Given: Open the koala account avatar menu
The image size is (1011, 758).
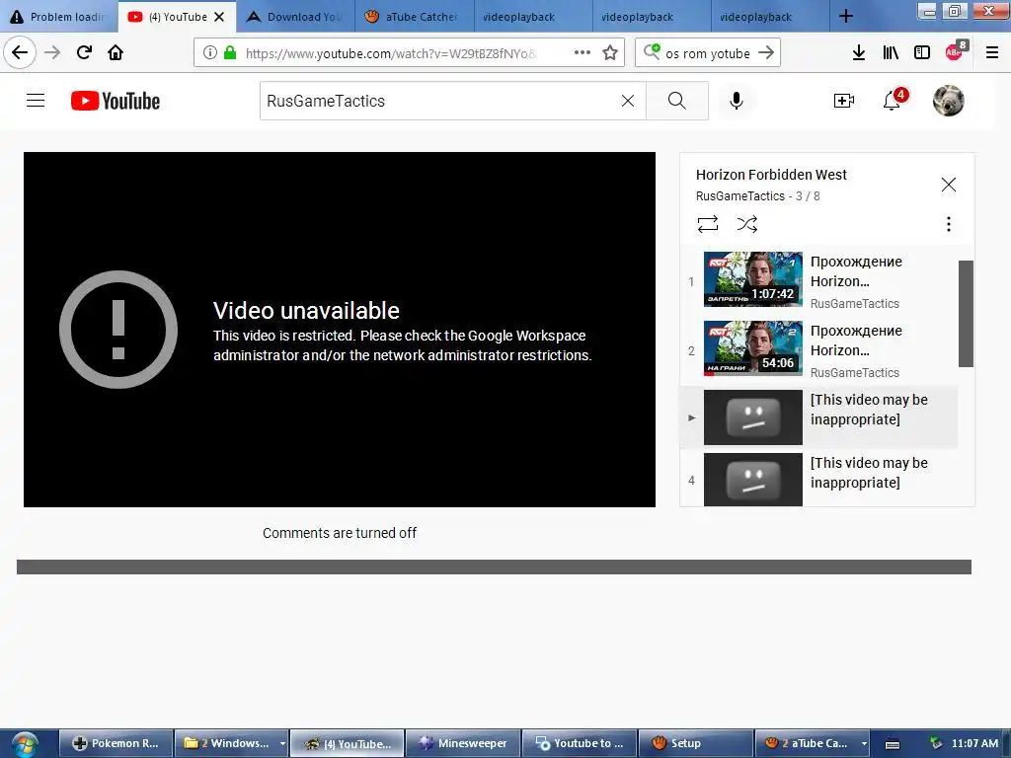Looking at the screenshot, I should [x=949, y=101].
